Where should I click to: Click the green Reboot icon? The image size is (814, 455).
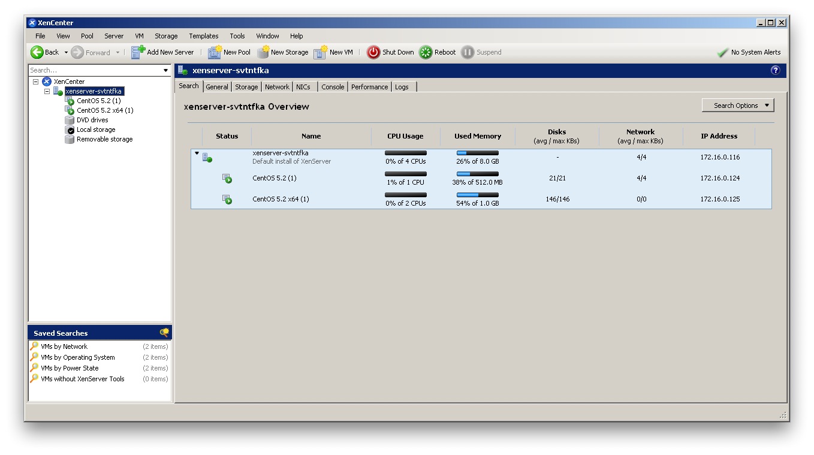pyautogui.click(x=426, y=52)
